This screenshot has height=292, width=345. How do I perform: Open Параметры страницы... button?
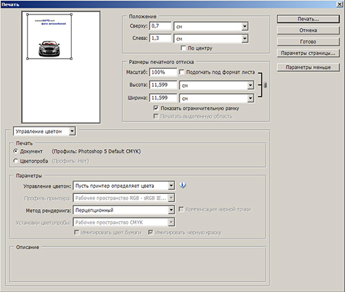(308, 53)
